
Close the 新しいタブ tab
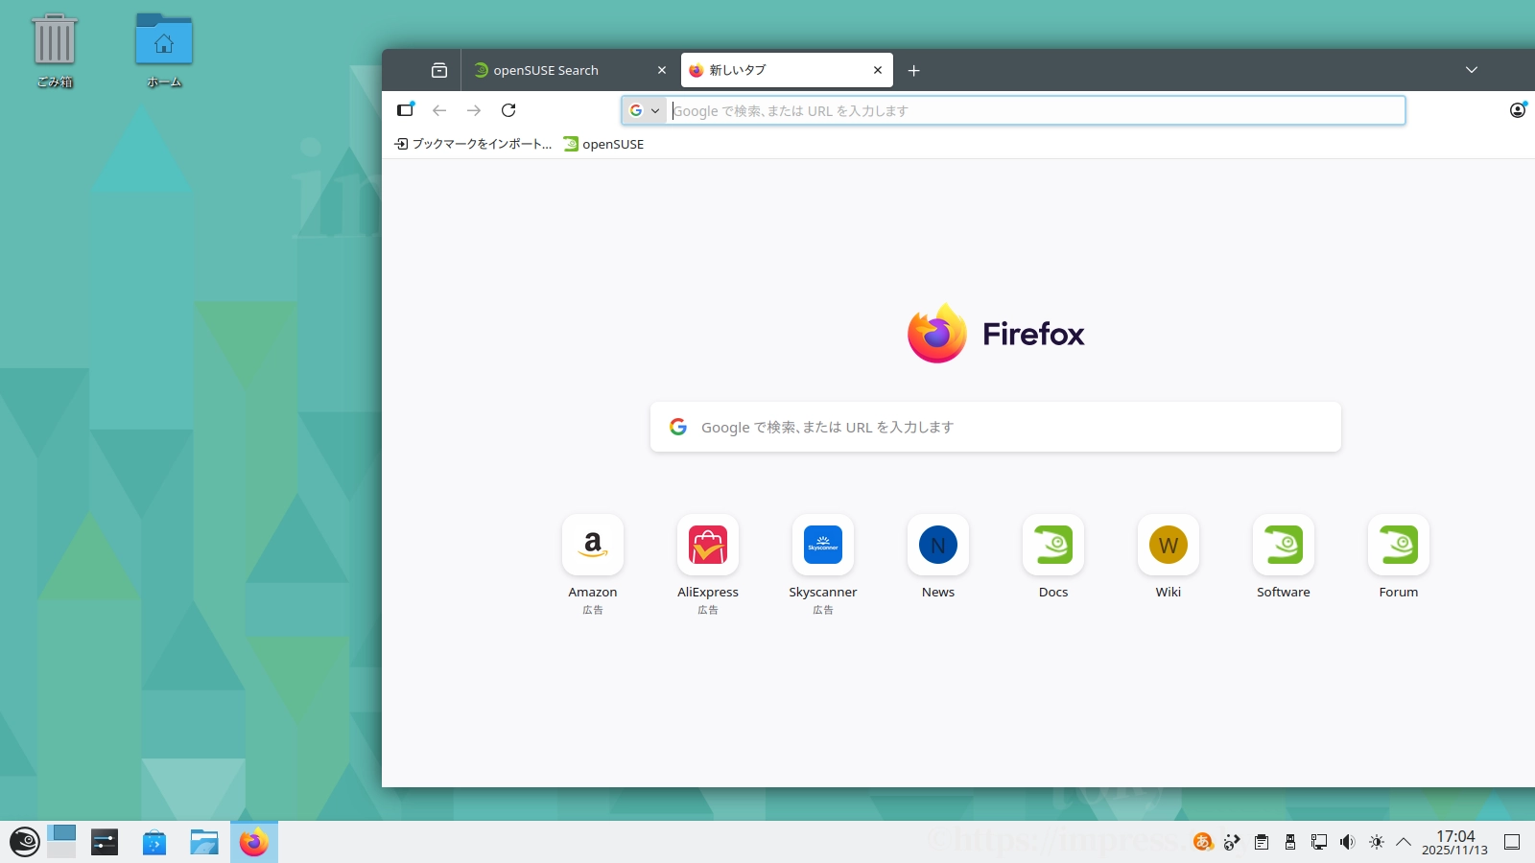pos(877,70)
